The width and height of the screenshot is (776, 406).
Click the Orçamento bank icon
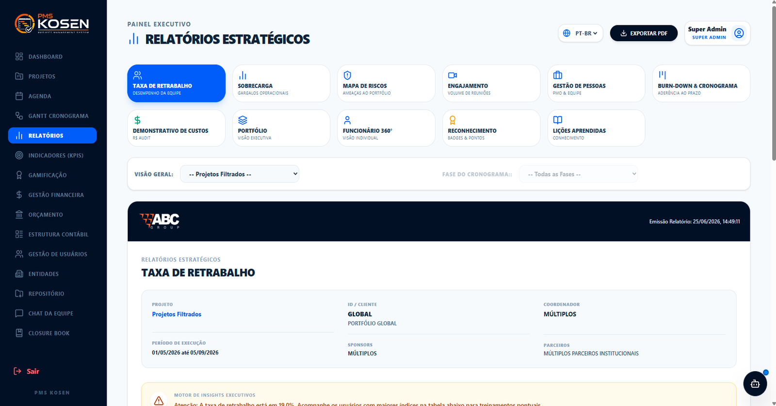pos(19,215)
